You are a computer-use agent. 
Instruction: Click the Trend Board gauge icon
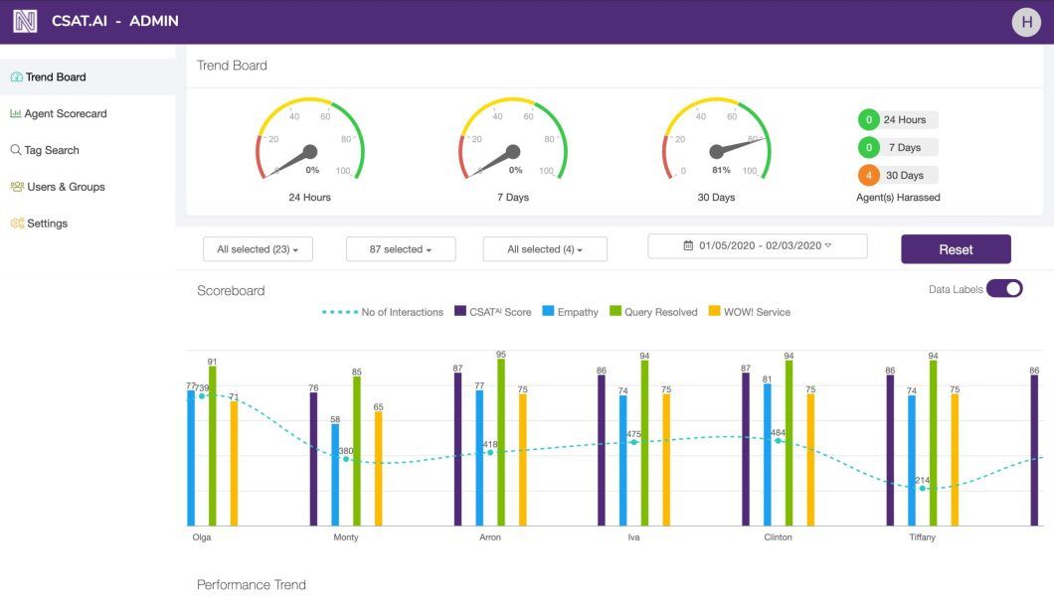(16, 77)
